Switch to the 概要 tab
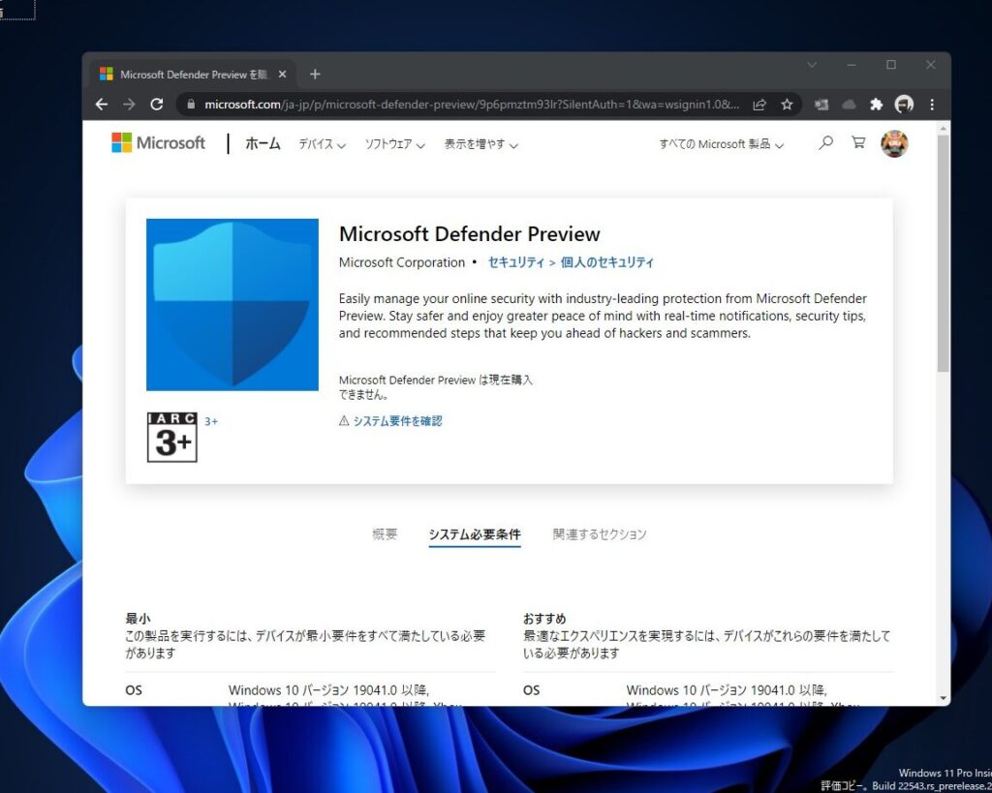The width and height of the screenshot is (992, 793). coord(385,534)
